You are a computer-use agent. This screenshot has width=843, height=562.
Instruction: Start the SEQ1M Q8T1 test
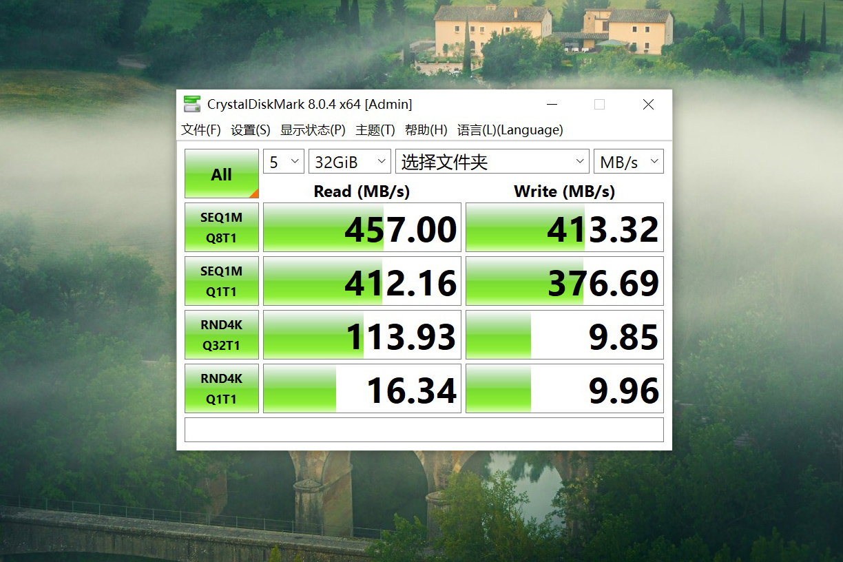tap(222, 227)
